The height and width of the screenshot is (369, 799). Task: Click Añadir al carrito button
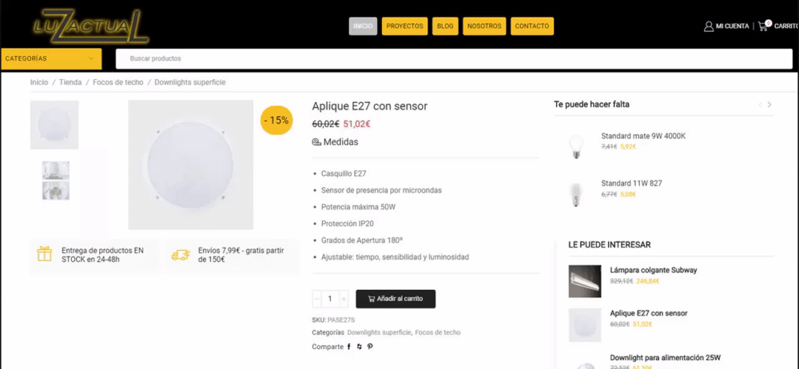tap(396, 299)
